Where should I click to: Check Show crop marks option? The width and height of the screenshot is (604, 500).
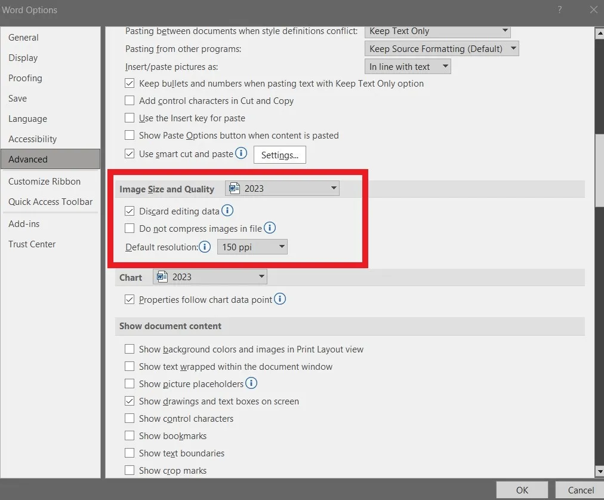[x=130, y=470]
